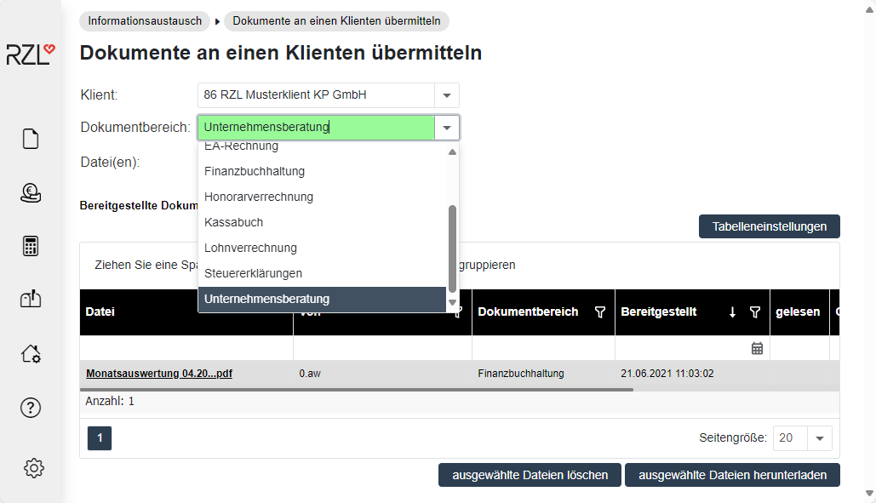Click the mailbox icon in sidebar
Image resolution: width=876 pixels, height=503 pixels.
[x=31, y=299]
